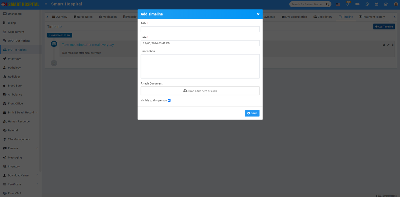Click the notification bell icon

pyautogui.click(x=347, y=4)
